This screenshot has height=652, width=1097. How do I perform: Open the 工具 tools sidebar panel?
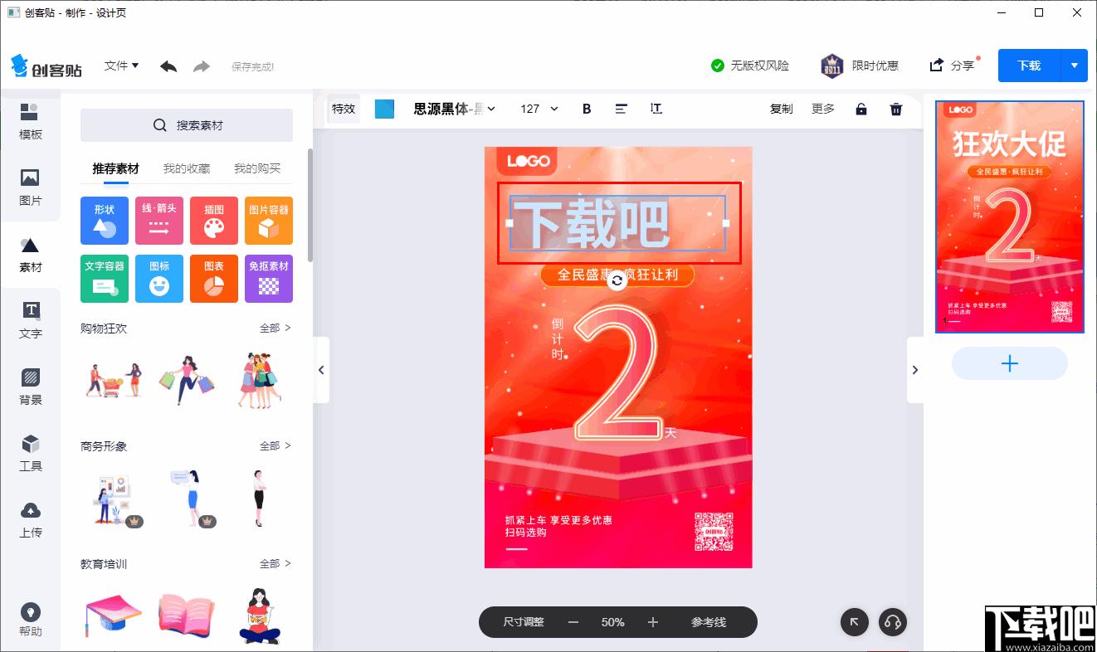tap(30, 454)
